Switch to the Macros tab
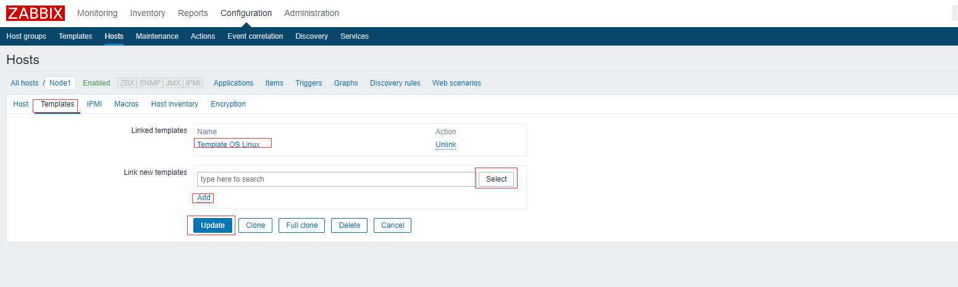Image resolution: width=958 pixels, height=287 pixels. pyautogui.click(x=127, y=104)
